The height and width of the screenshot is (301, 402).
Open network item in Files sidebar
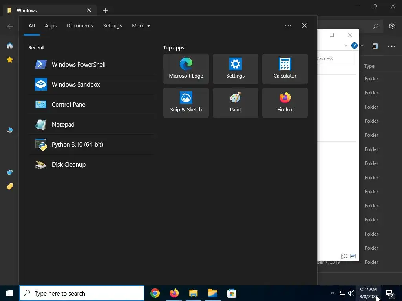tap(10, 172)
